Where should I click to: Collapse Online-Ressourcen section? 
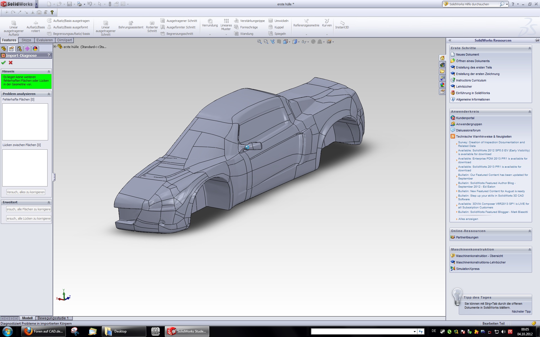(x=530, y=231)
